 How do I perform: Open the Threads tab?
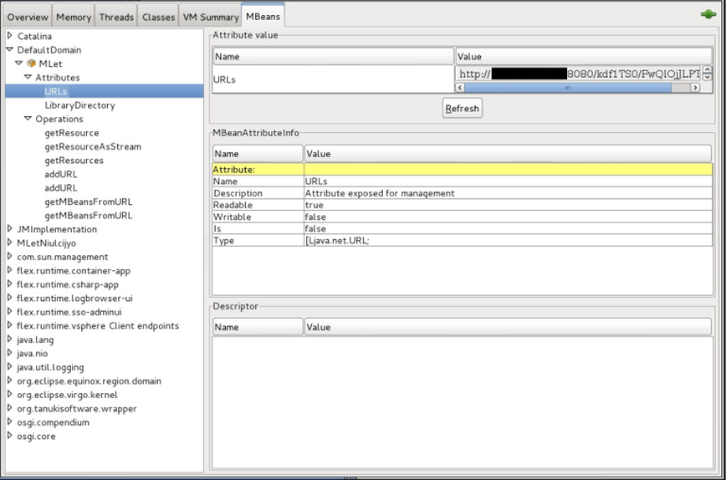coord(116,17)
